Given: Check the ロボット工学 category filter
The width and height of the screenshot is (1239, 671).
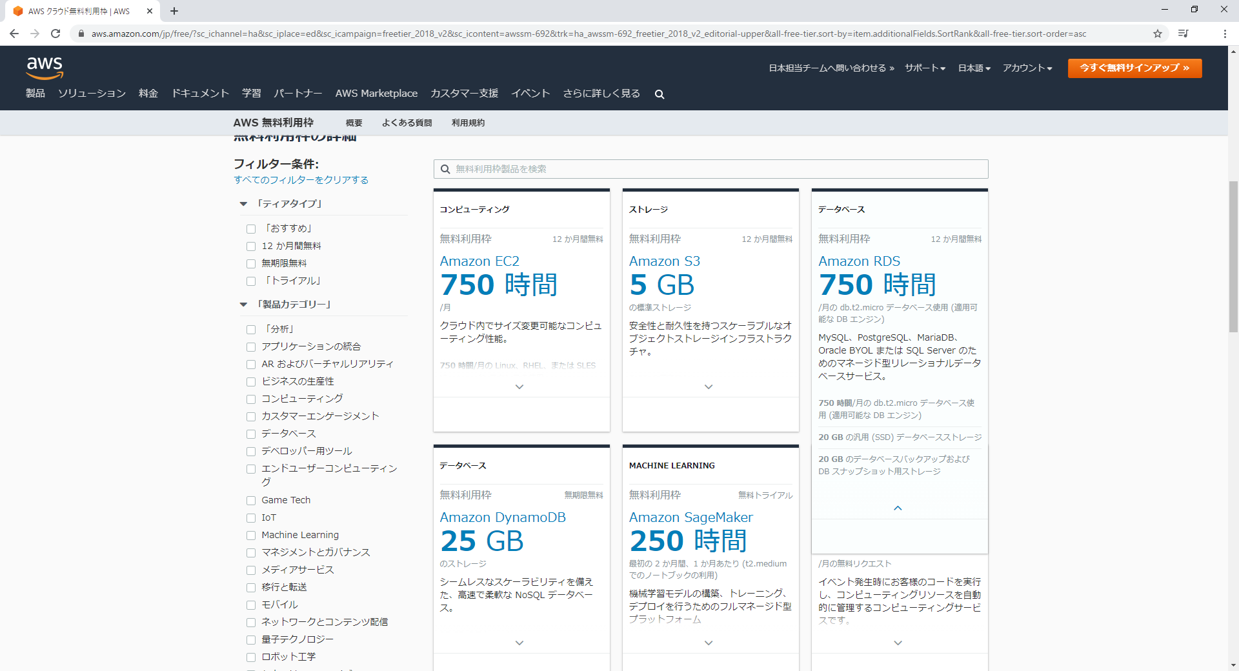Looking at the screenshot, I should 251,657.
